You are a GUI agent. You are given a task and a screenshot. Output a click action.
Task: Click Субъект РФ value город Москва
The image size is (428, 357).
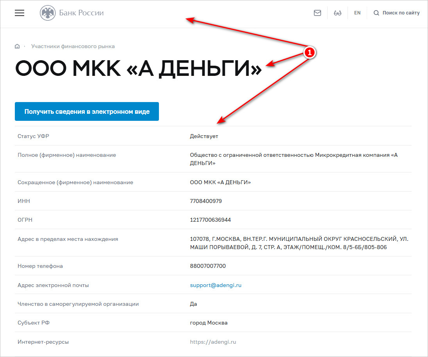pos(209,323)
